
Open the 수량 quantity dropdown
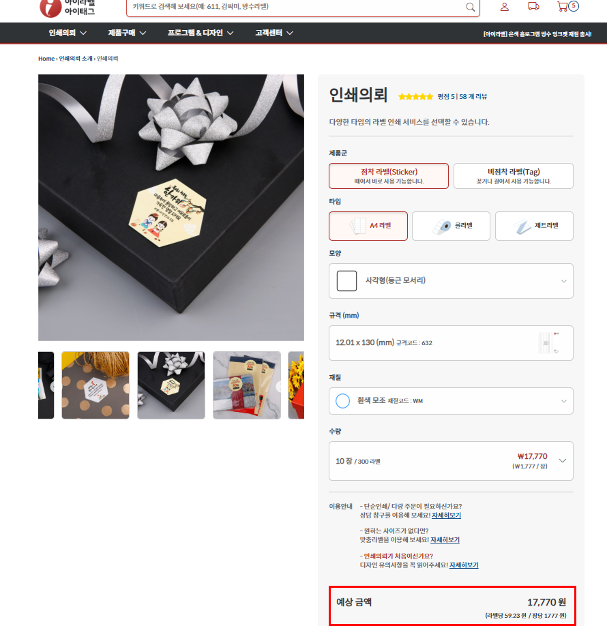451,461
